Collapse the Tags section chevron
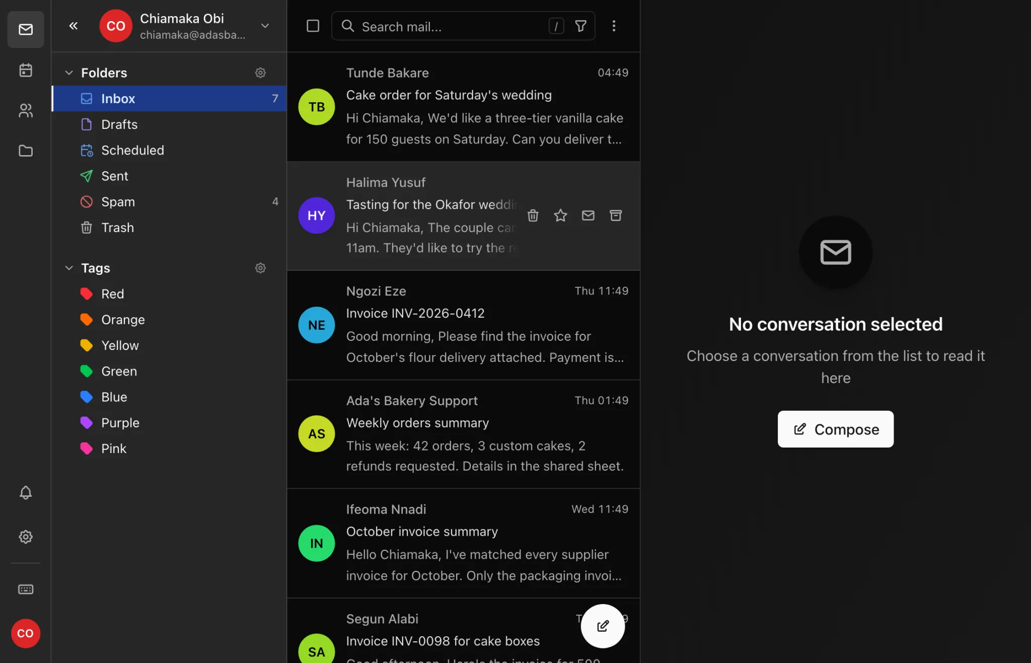1031x663 pixels. pyautogui.click(x=69, y=268)
